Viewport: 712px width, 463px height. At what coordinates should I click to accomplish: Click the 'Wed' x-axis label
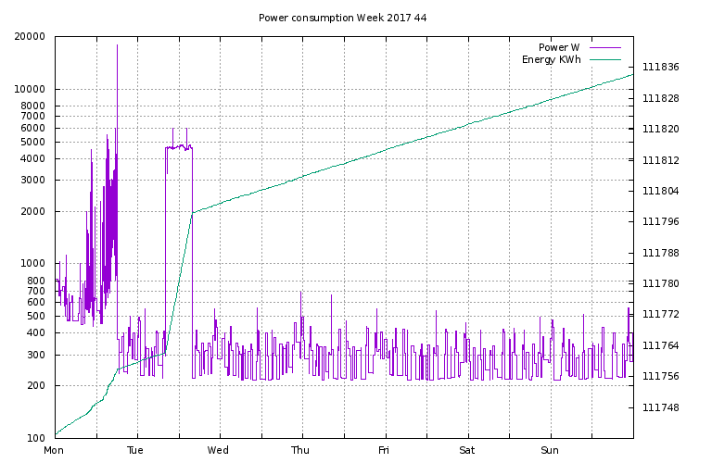(218, 450)
